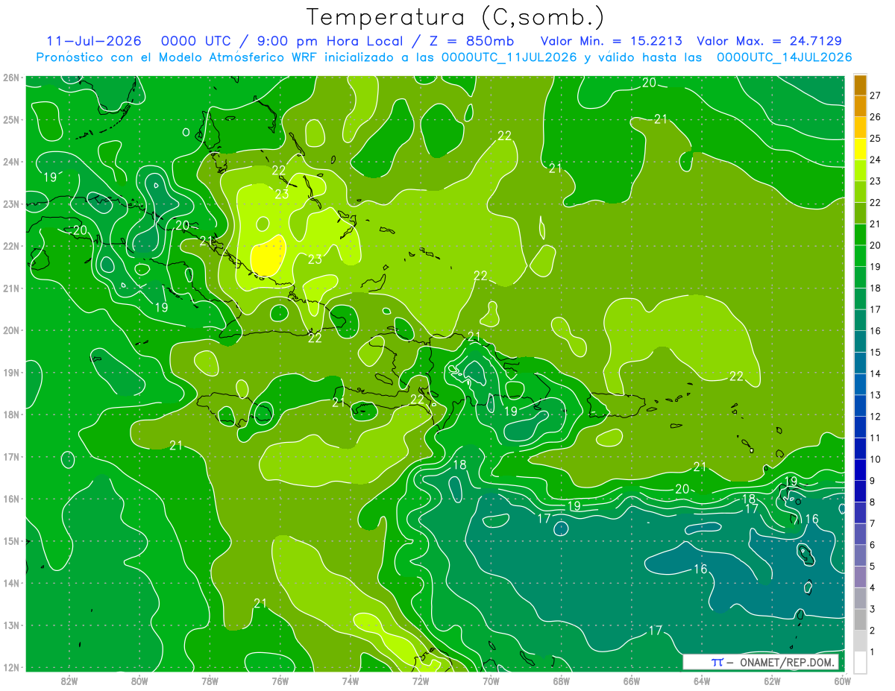Click legend scale value 13
This screenshot has width=895, height=691.
876,394
